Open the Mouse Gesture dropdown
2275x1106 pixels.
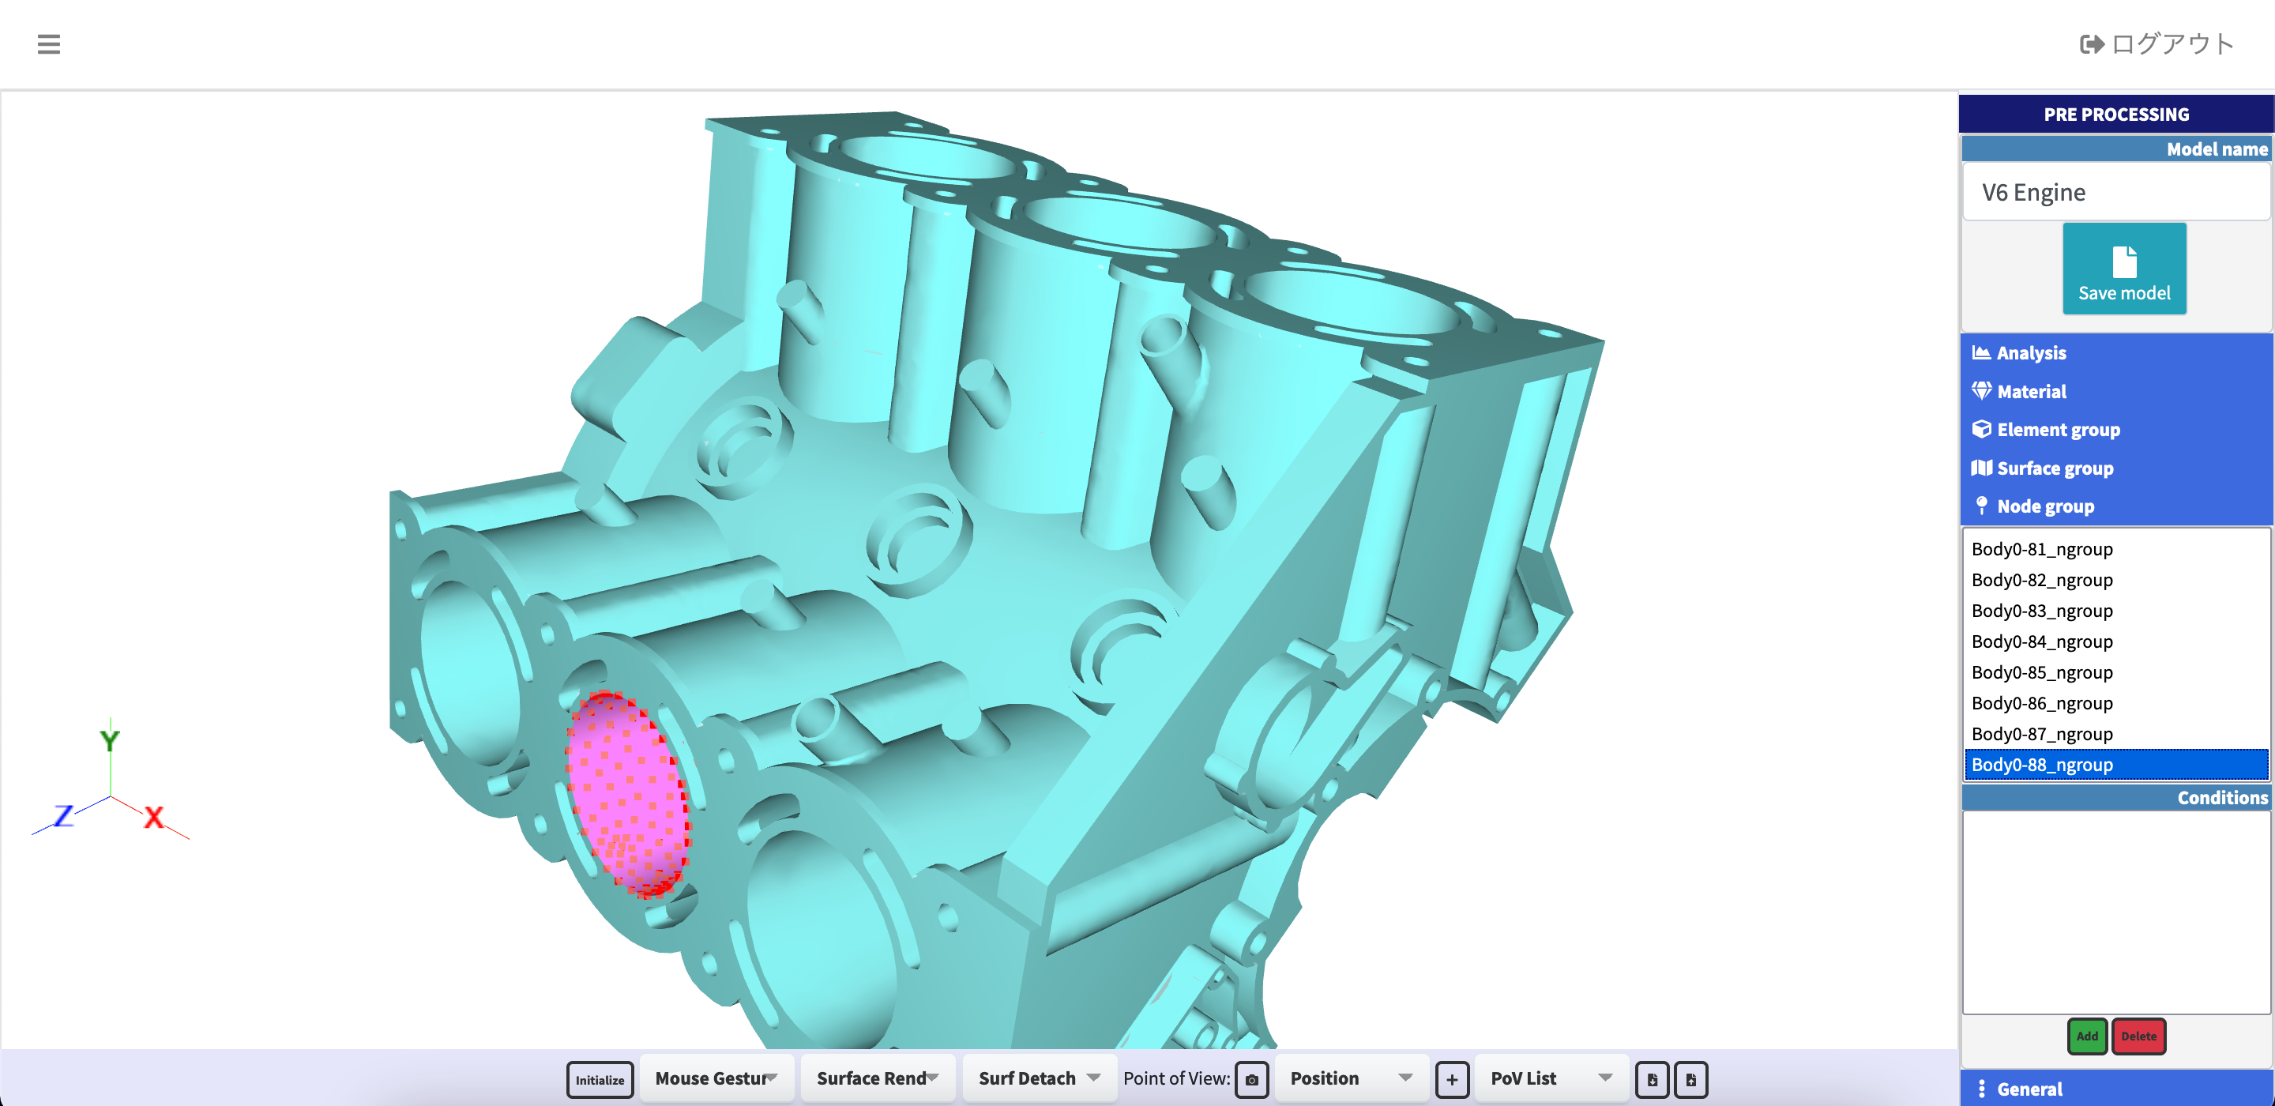[716, 1078]
